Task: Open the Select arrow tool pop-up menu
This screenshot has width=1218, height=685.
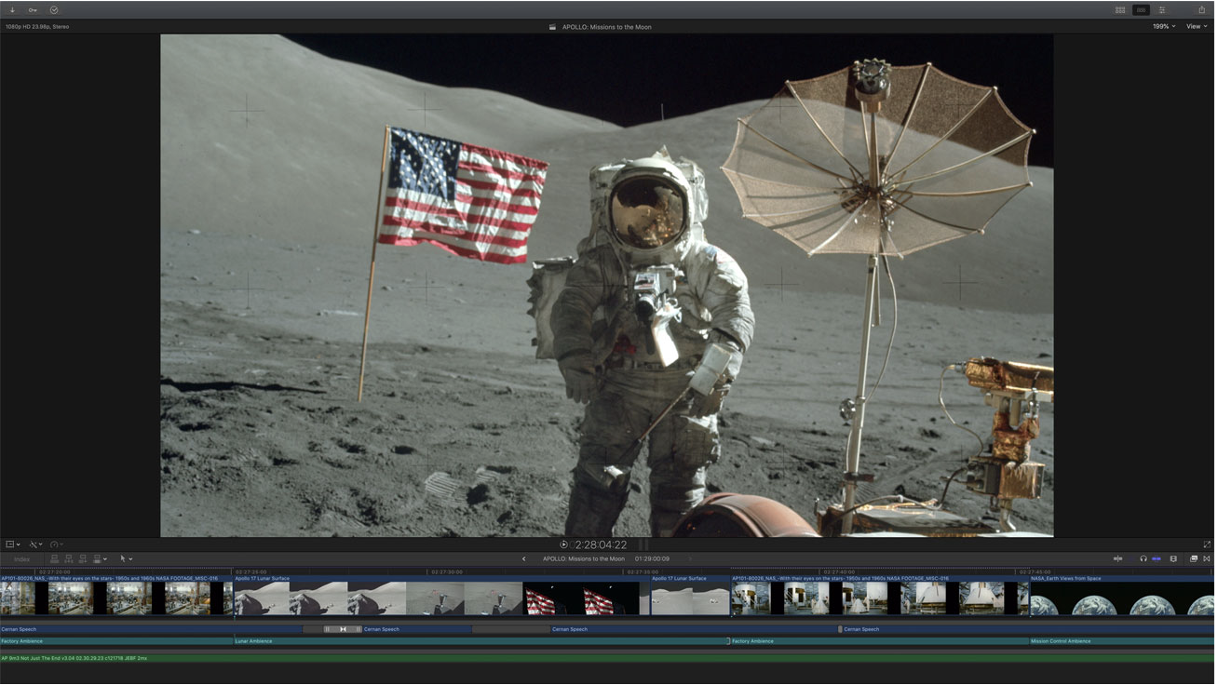Action: point(126,559)
